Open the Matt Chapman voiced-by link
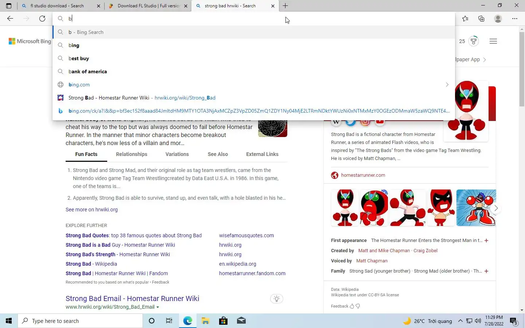The height and width of the screenshot is (328, 525). 372,261
